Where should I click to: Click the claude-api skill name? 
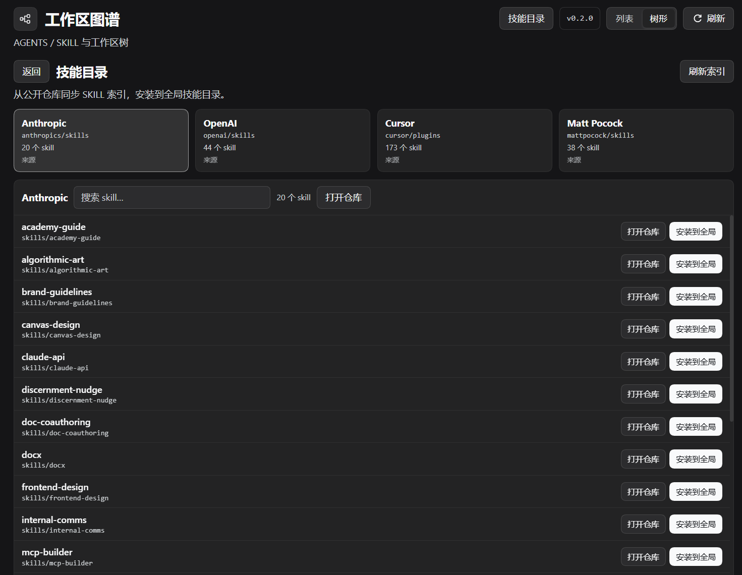pyautogui.click(x=43, y=357)
